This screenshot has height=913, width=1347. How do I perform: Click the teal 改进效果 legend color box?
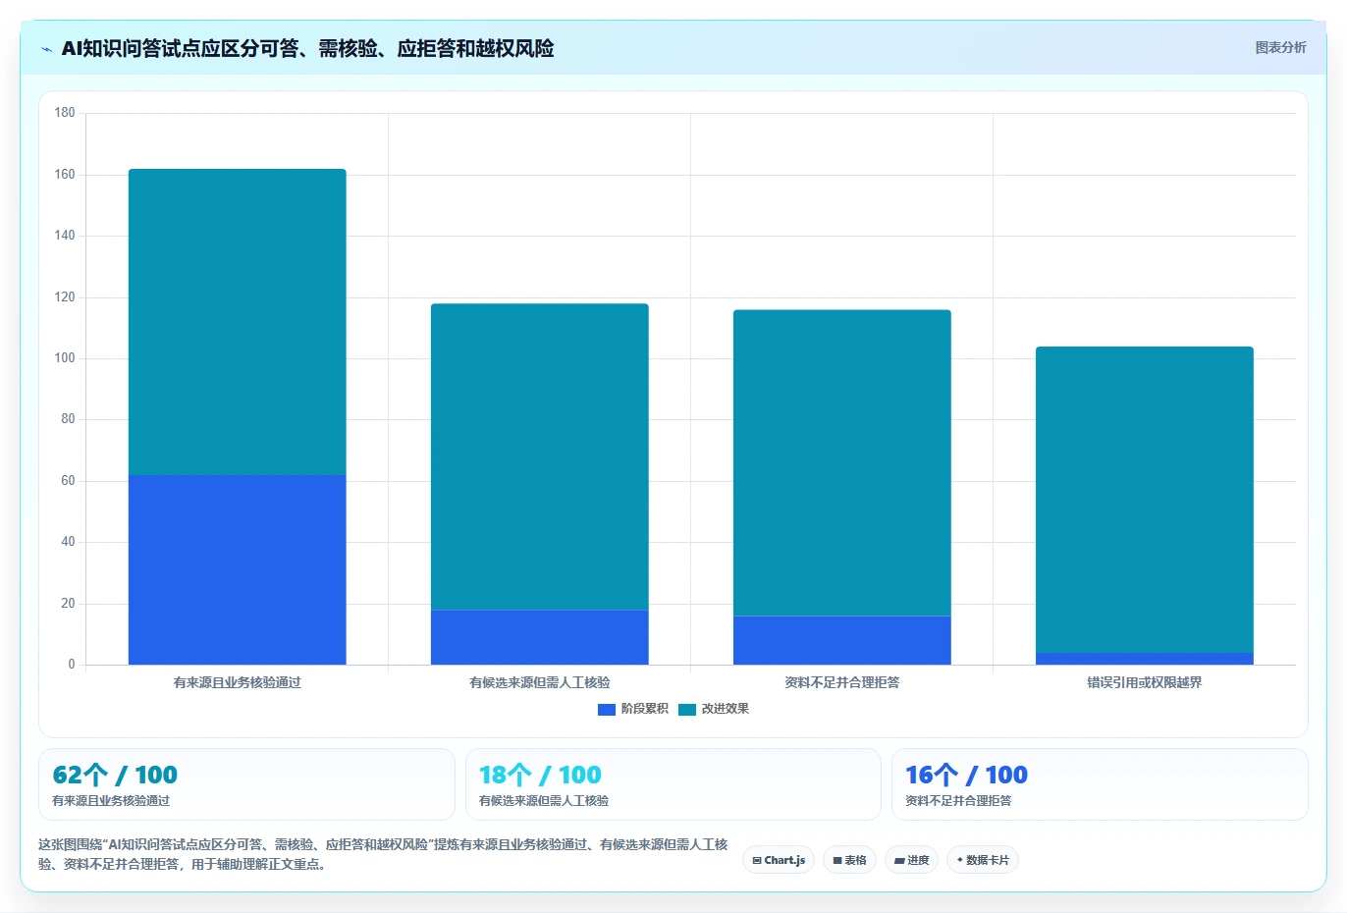click(x=687, y=709)
